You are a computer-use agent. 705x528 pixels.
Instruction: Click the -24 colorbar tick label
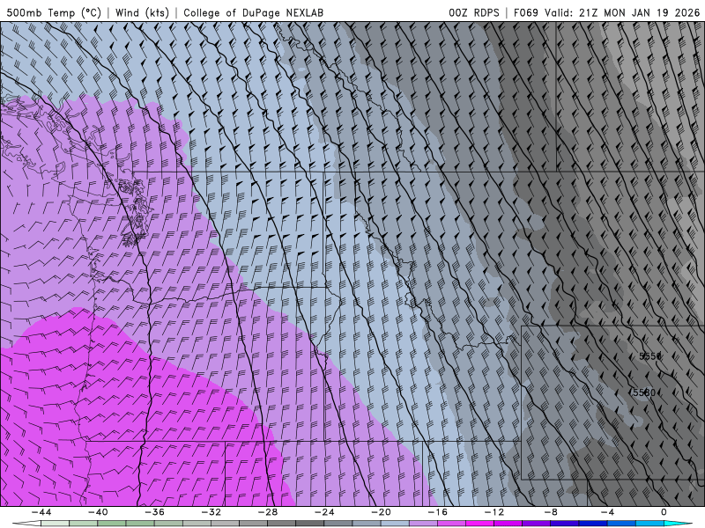tap(324, 512)
